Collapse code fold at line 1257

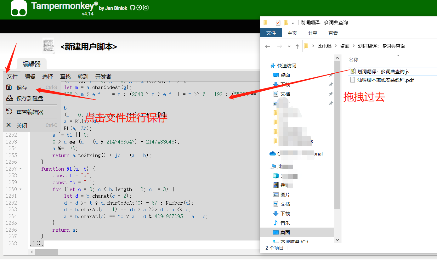point(20,169)
